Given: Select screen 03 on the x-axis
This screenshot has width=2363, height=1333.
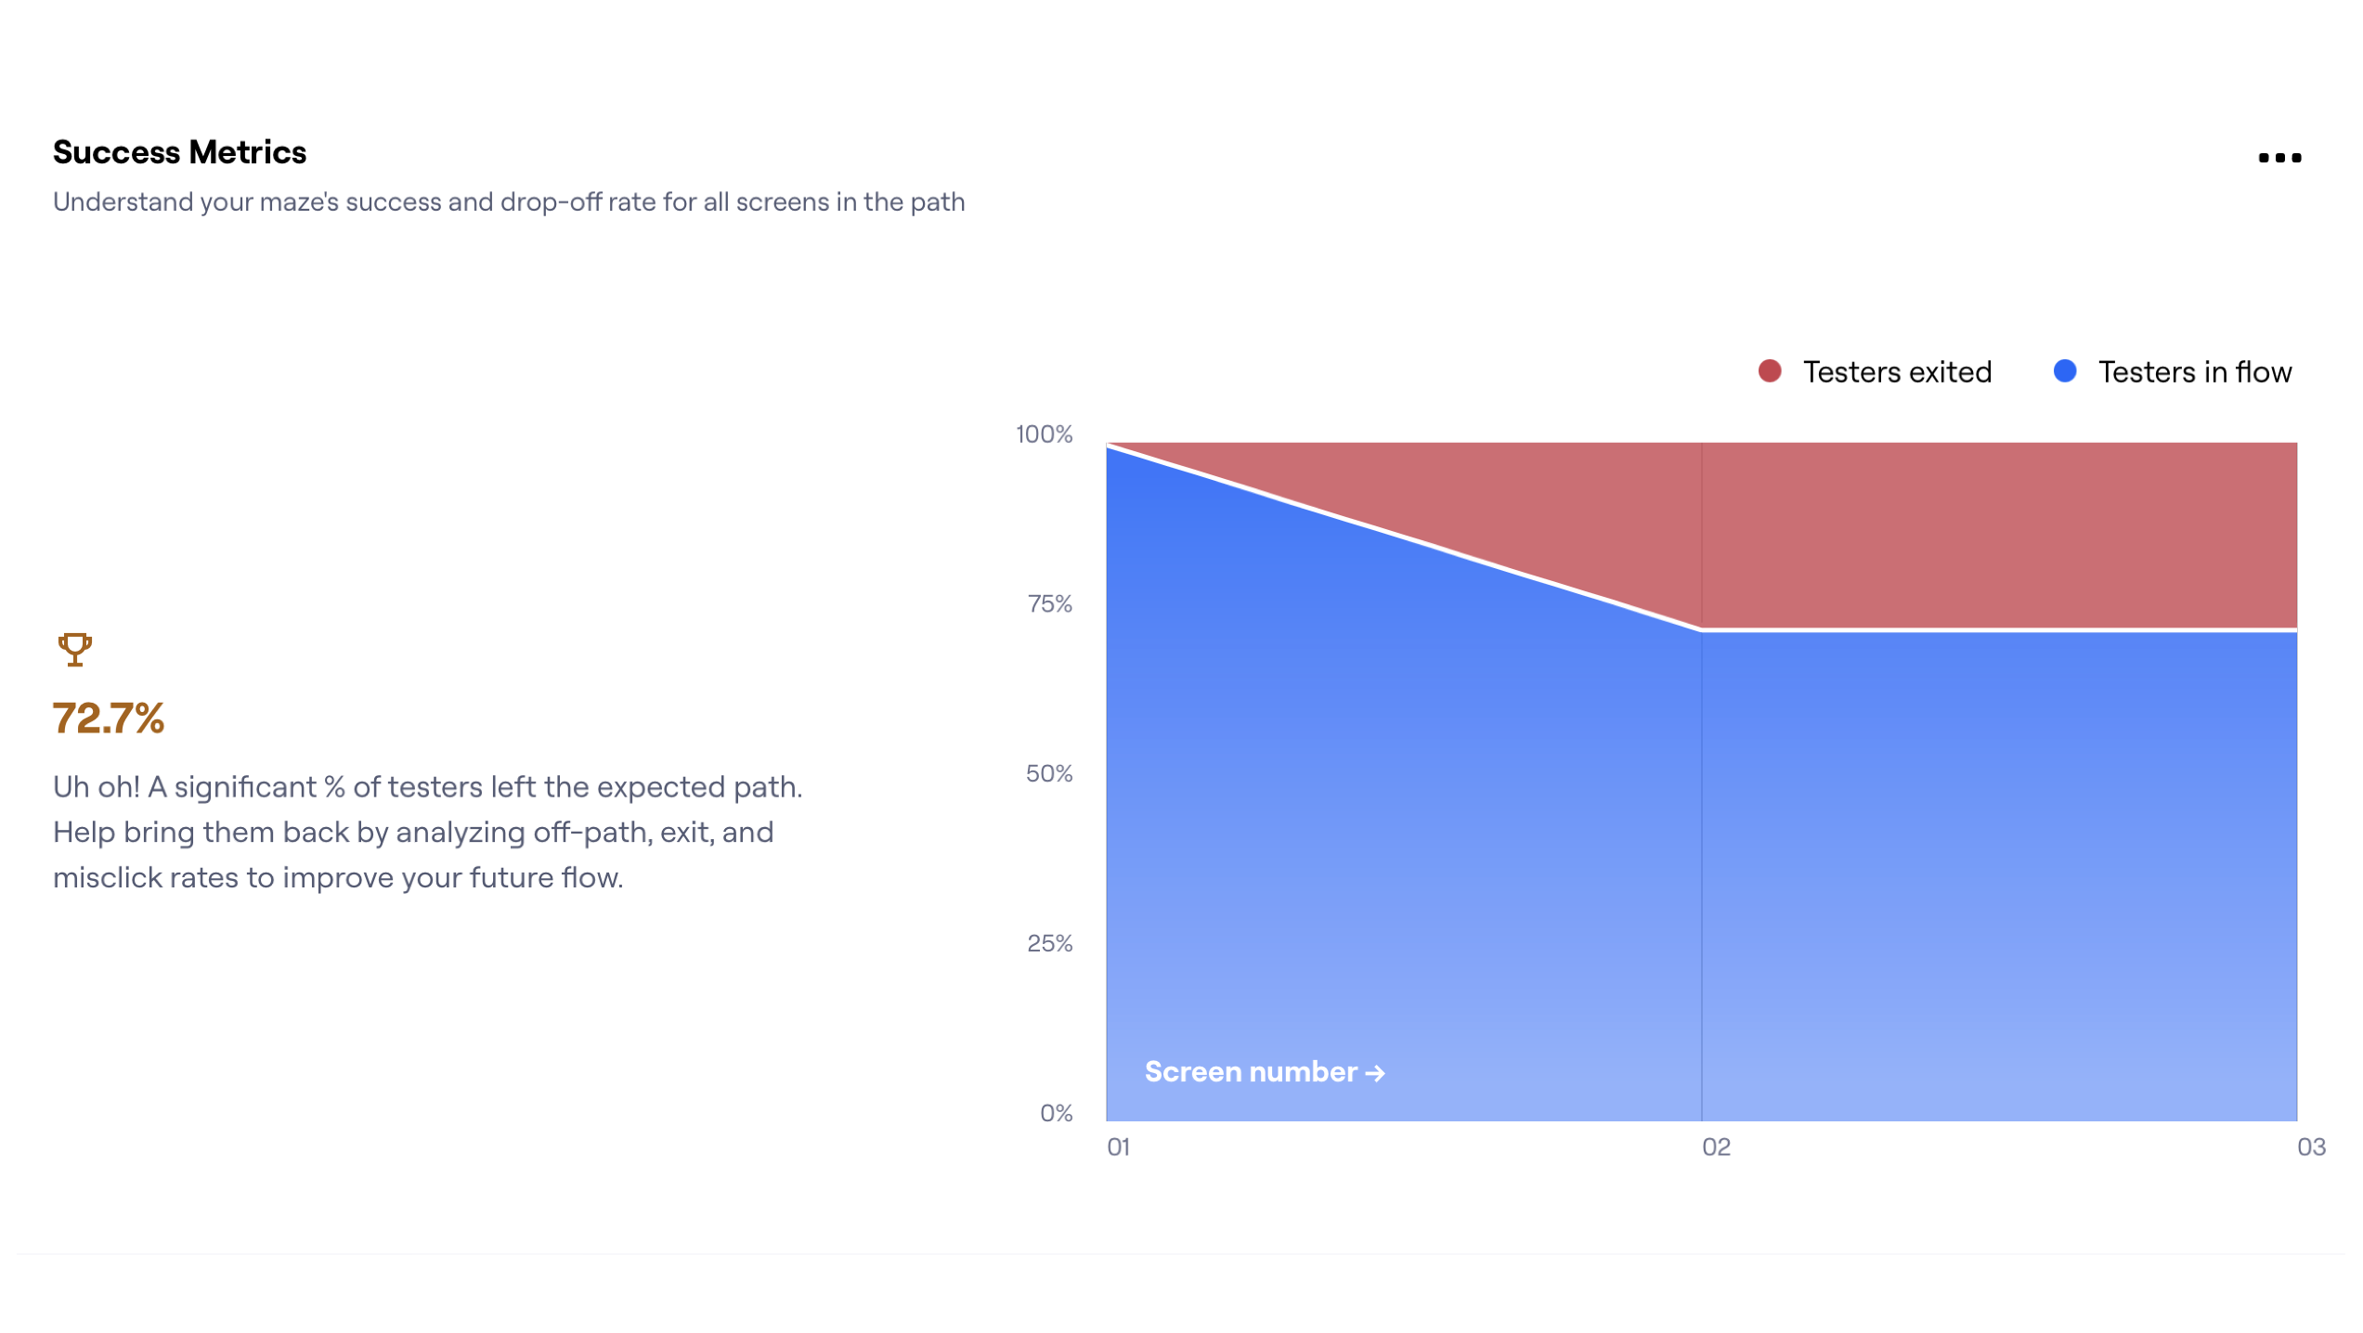Looking at the screenshot, I should [2310, 1147].
